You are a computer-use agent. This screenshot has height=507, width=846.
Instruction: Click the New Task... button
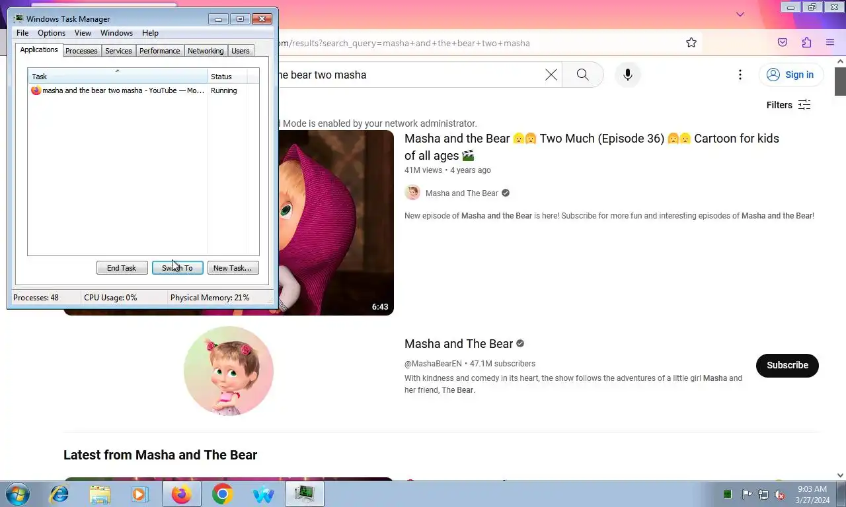tap(233, 268)
